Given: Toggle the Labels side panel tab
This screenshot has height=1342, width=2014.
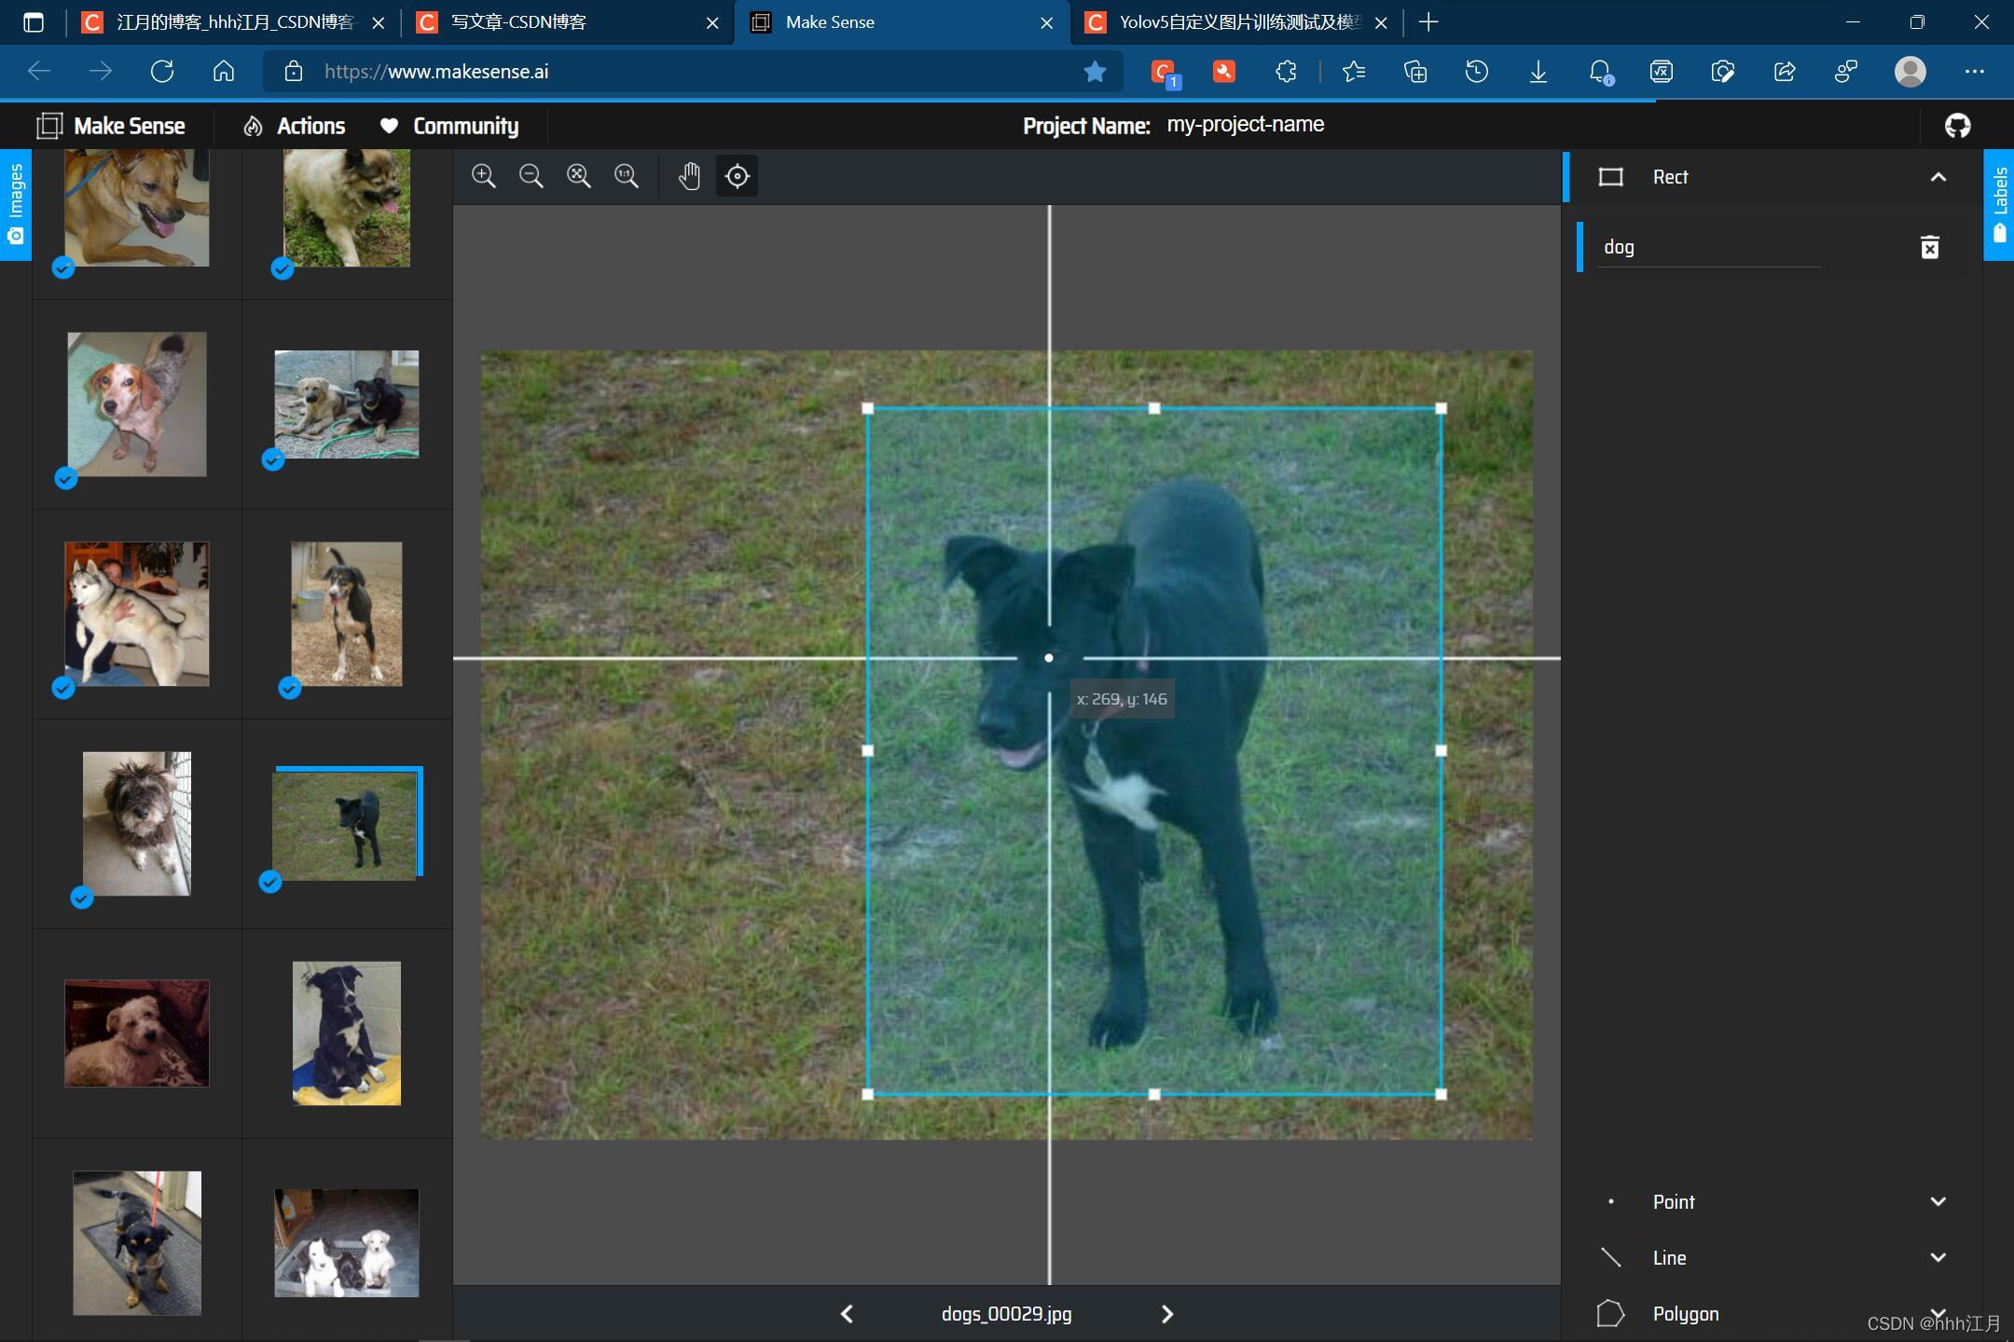Looking at the screenshot, I should (x=1999, y=204).
